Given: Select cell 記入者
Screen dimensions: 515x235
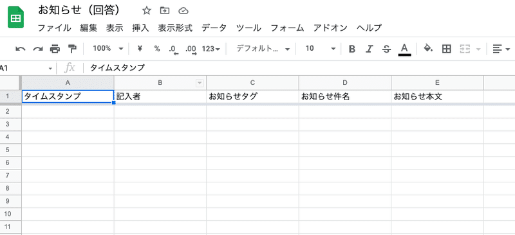Looking at the screenshot, I should [x=160, y=97].
